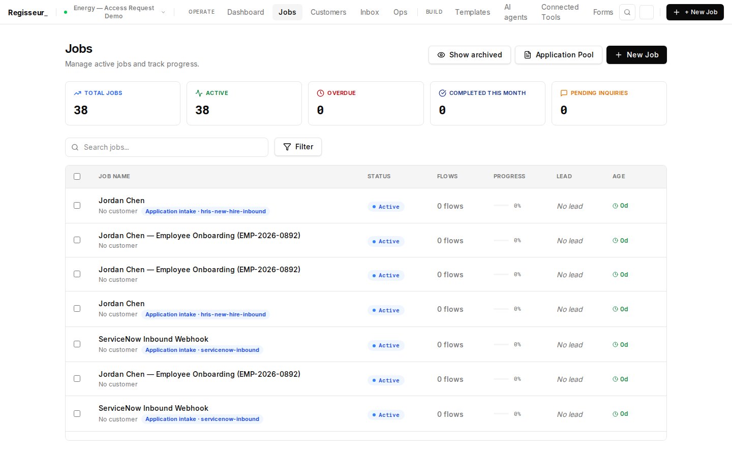Click the FLOWS column header
This screenshot has height=457, width=732.
(x=447, y=177)
